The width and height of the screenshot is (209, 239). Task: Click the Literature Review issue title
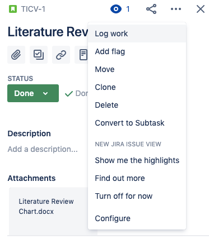[48, 32]
